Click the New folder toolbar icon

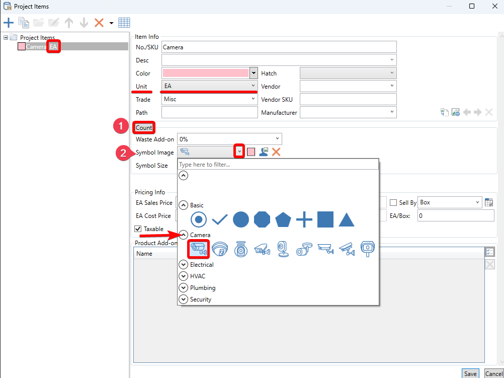coord(39,23)
